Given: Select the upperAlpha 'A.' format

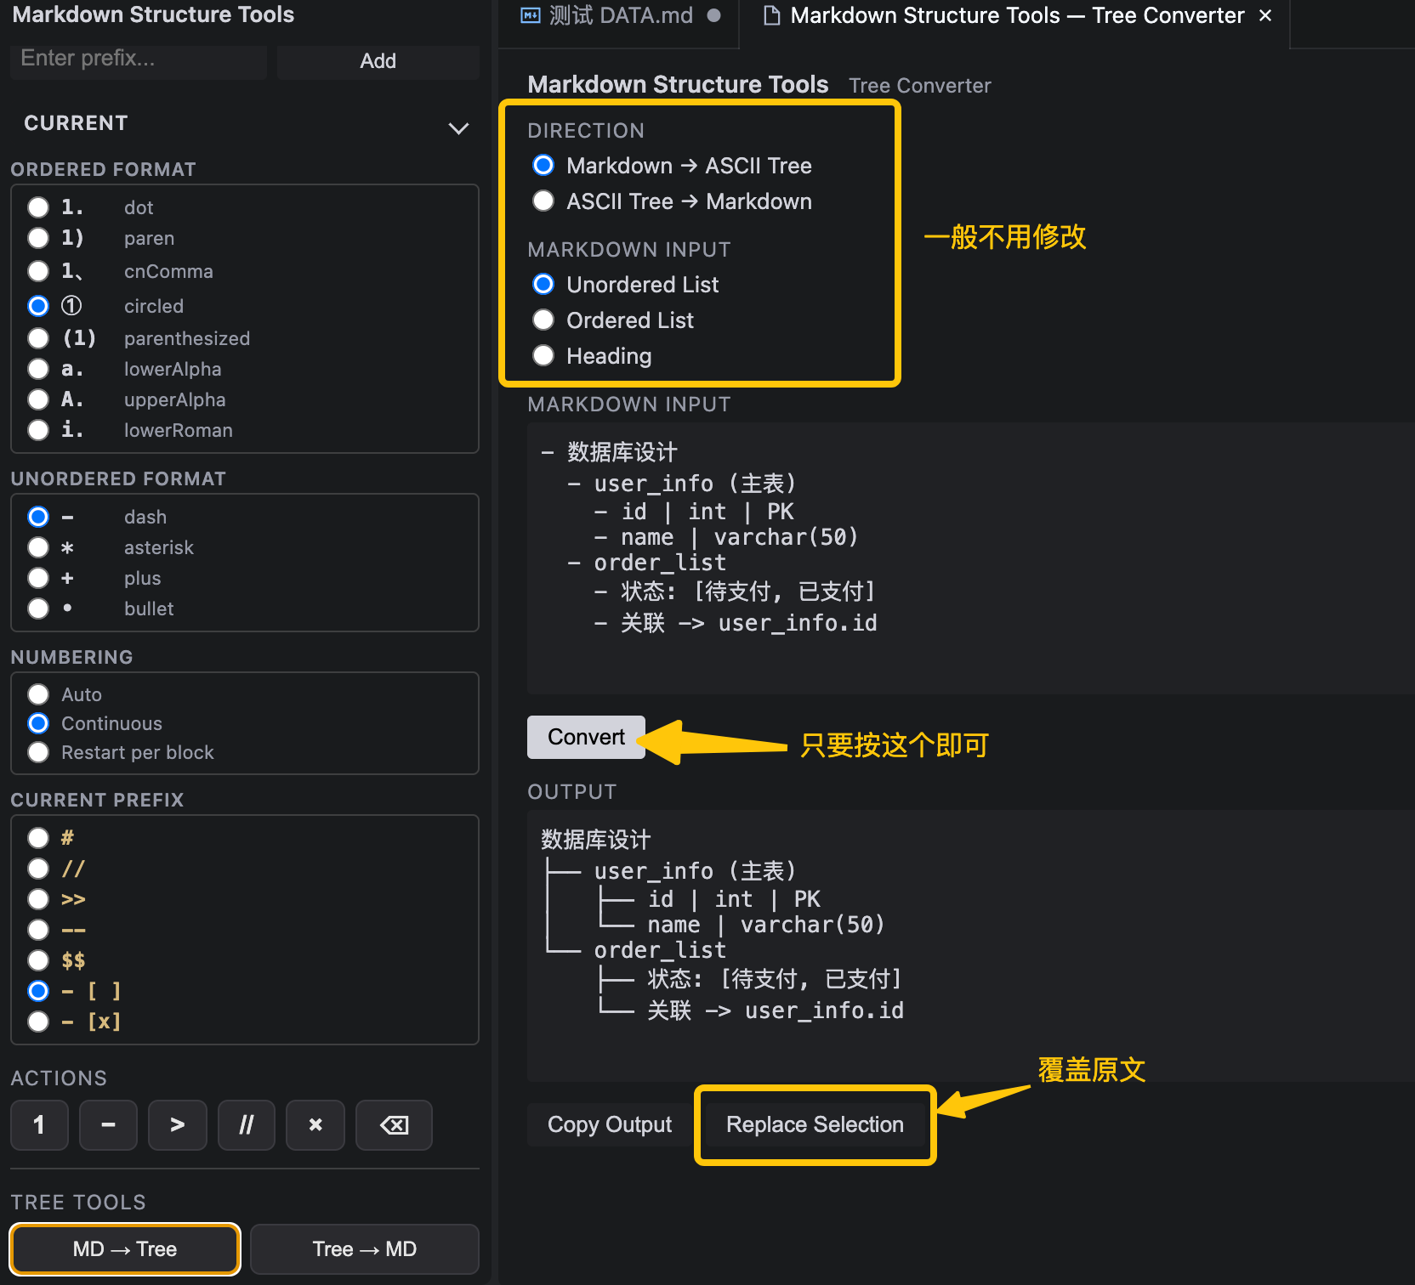Looking at the screenshot, I should (38, 399).
